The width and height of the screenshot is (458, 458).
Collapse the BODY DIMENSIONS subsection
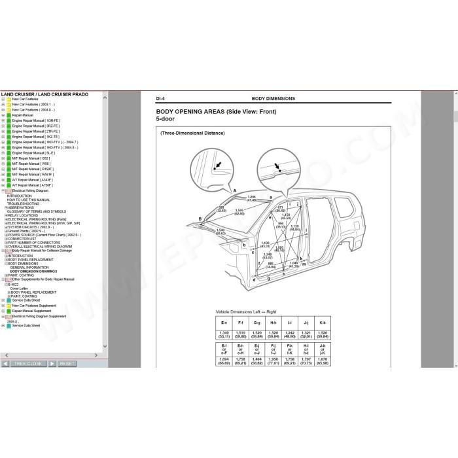click(6, 264)
